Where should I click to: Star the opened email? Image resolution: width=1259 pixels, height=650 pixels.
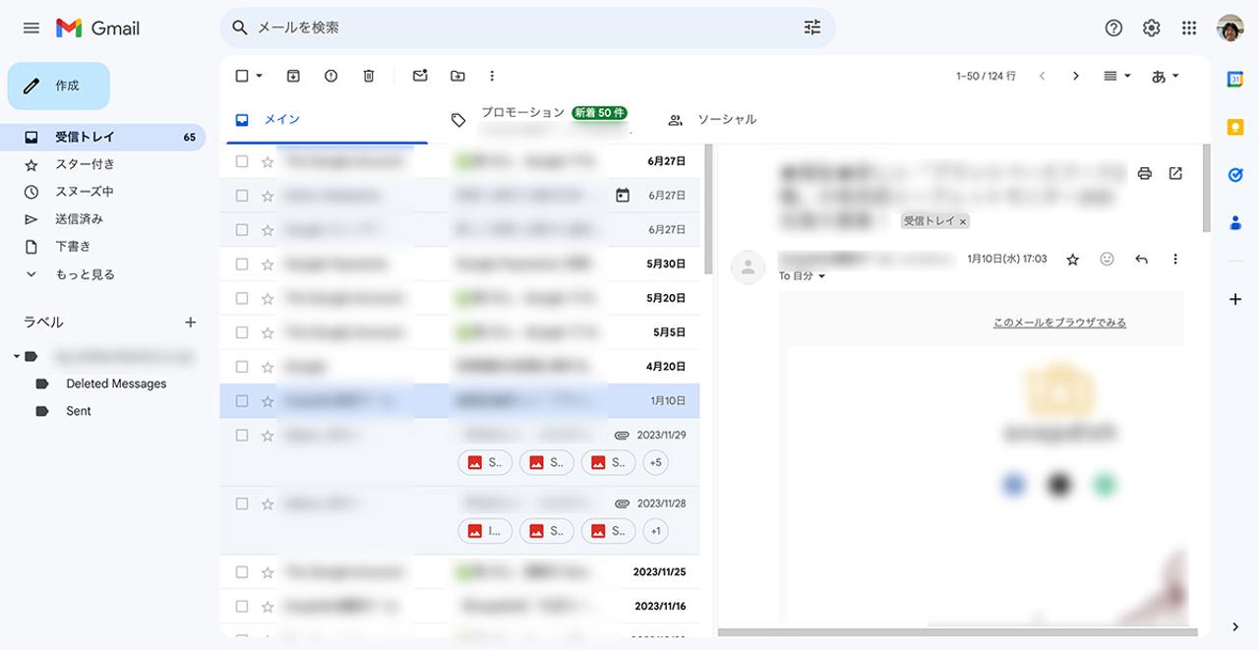(x=1072, y=259)
